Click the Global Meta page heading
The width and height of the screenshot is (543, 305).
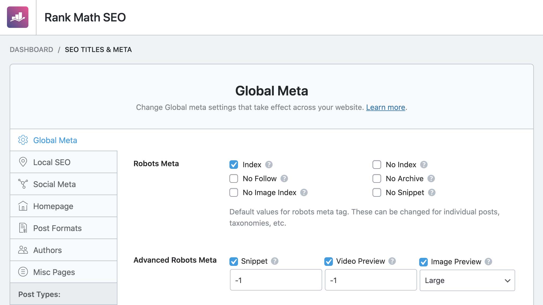(271, 91)
